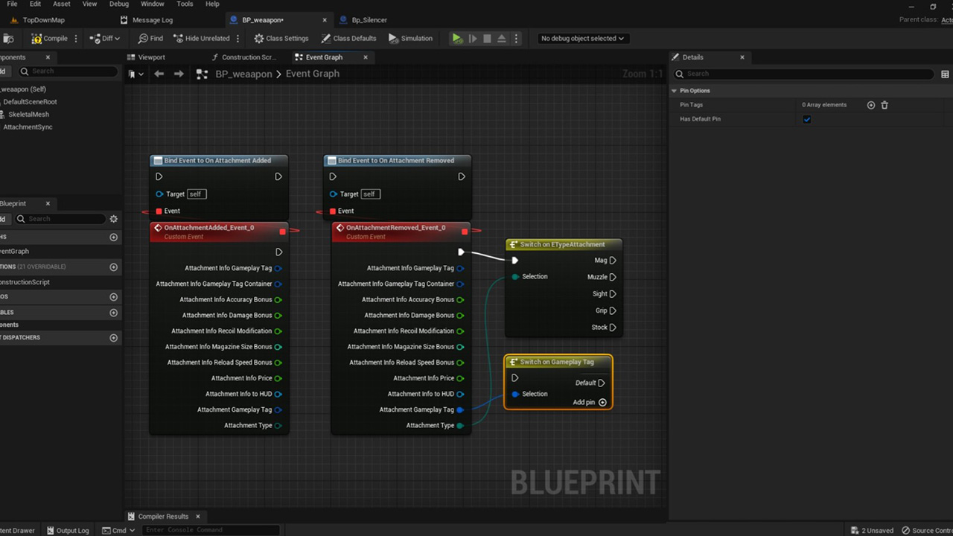Collapse the Pin Options section
The height and width of the screenshot is (536, 953).
(x=675, y=91)
